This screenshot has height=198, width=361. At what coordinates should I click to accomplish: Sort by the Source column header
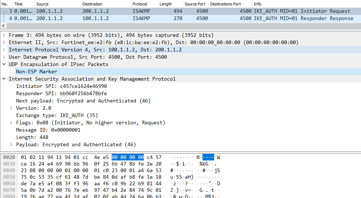pyautogui.click(x=42, y=4)
